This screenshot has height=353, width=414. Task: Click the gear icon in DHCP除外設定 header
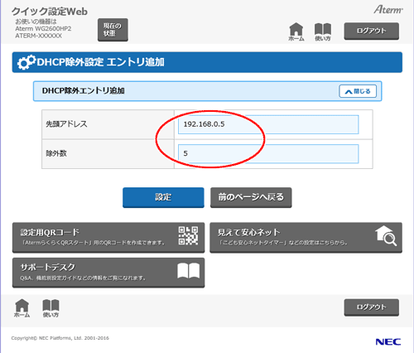click(x=26, y=62)
